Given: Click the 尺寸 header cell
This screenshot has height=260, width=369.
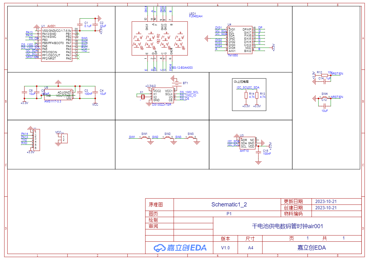Looking at the screenshot, I should point(250,239).
